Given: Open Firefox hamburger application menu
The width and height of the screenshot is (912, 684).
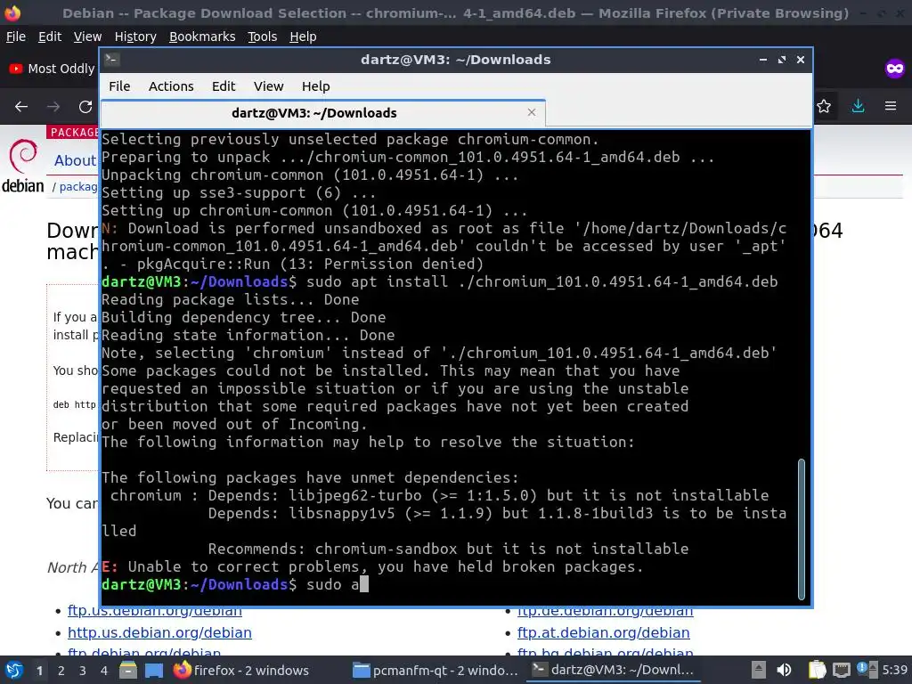Looking at the screenshot, I should pyautogui.click(x=891, y=106).
